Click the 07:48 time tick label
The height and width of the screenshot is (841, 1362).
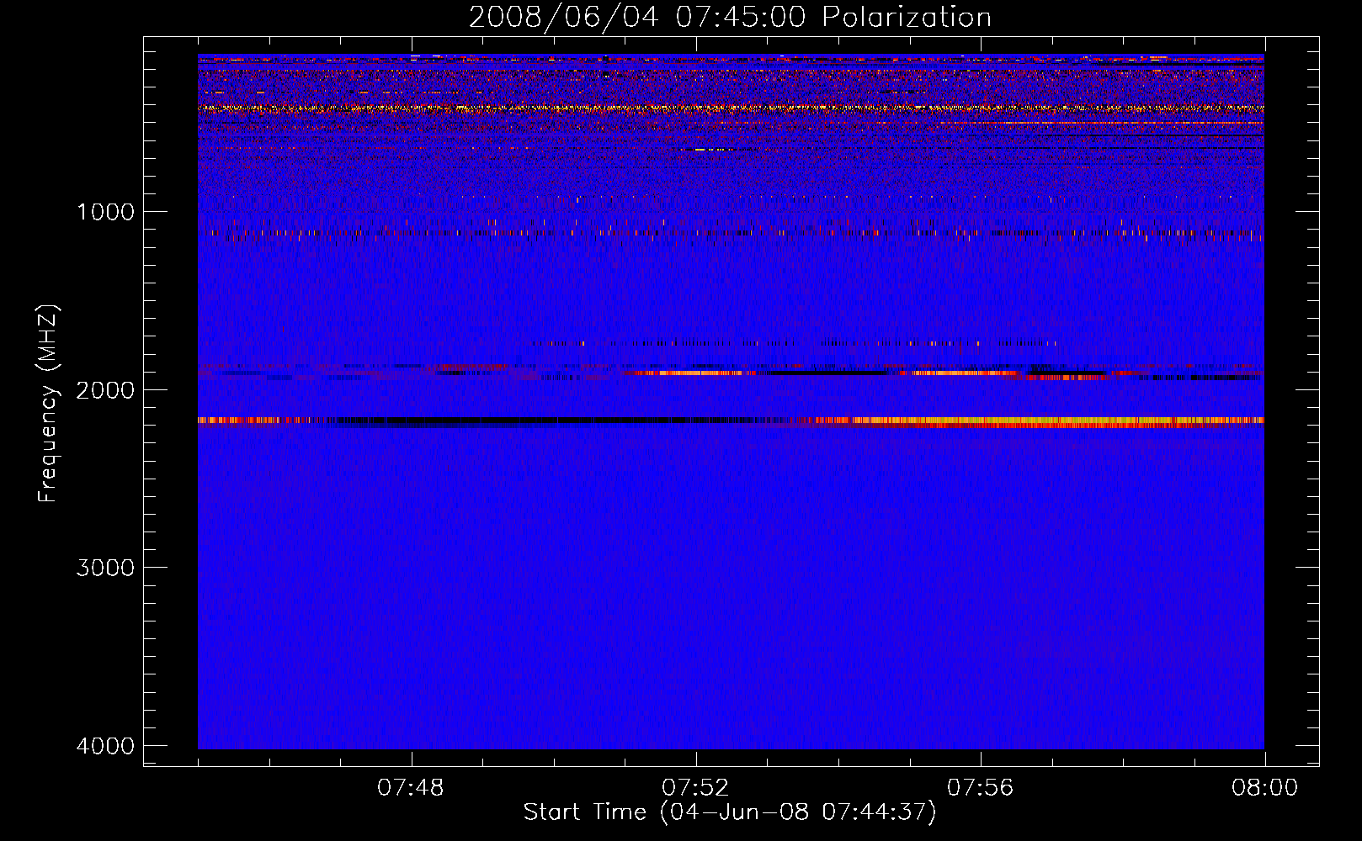[411, 788]
